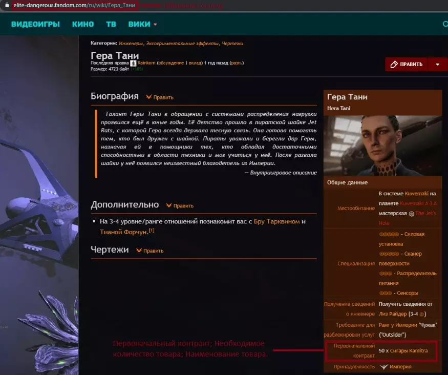Edit the Биография section via Править

point(160,97)
